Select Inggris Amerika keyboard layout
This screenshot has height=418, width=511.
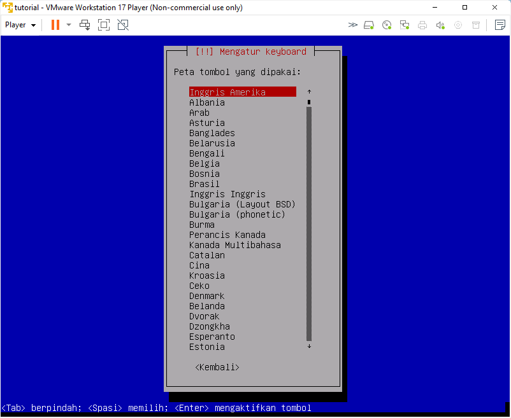[x=243, y=92]
